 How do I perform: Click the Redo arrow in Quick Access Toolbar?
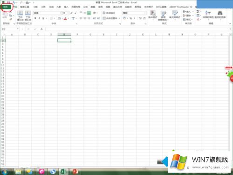click(21, 2)
